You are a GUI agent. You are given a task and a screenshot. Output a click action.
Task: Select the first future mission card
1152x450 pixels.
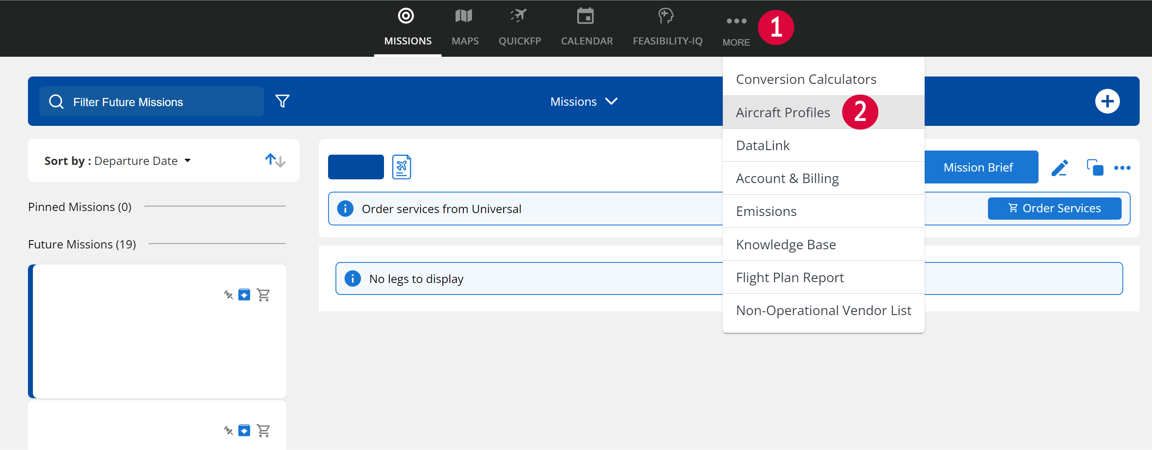157,332
